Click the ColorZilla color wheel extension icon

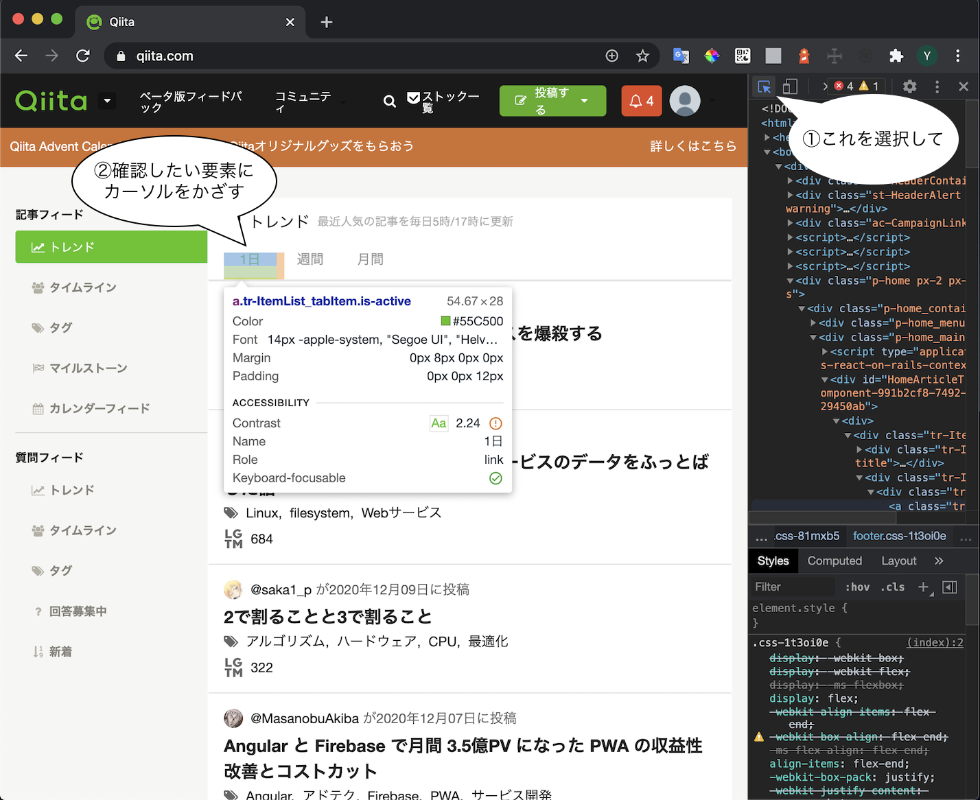pos(712,56)
